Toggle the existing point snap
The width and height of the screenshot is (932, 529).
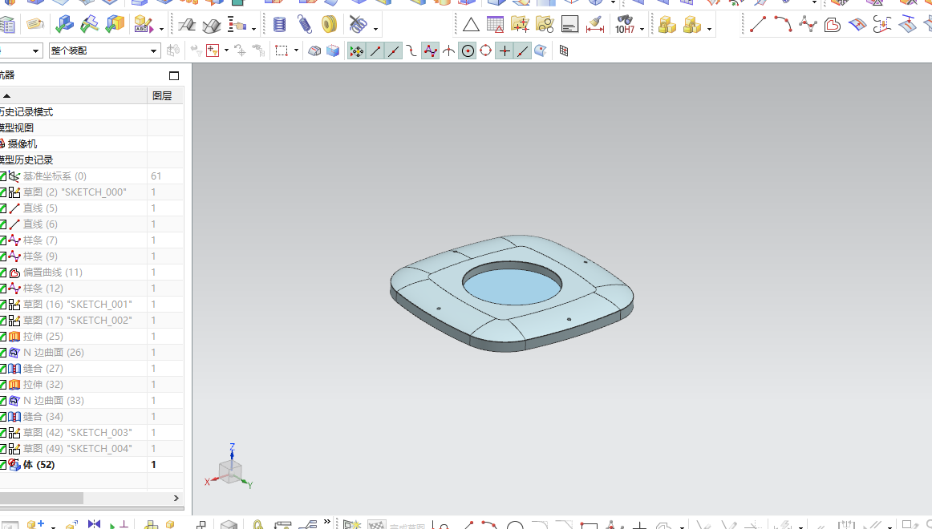504,51
